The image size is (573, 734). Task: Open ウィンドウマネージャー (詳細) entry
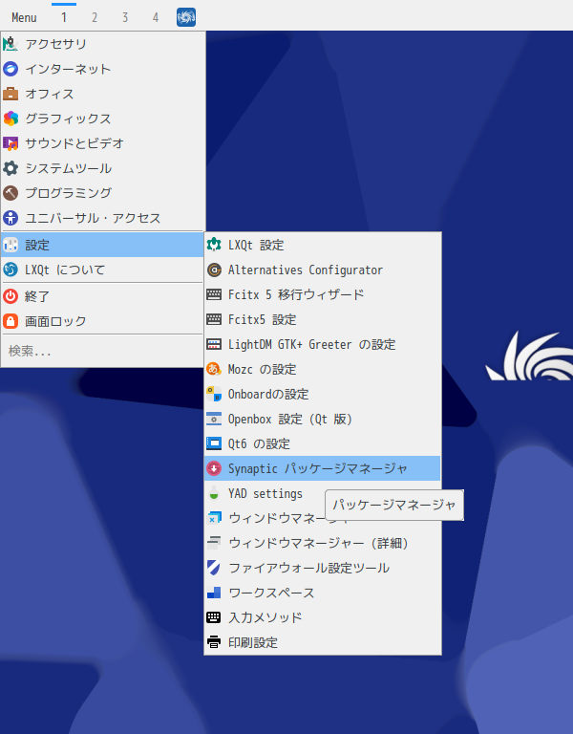322,543
